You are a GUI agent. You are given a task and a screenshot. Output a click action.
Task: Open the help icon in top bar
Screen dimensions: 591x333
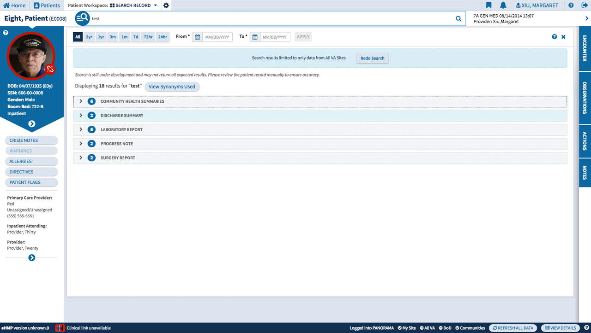point(571,6)
